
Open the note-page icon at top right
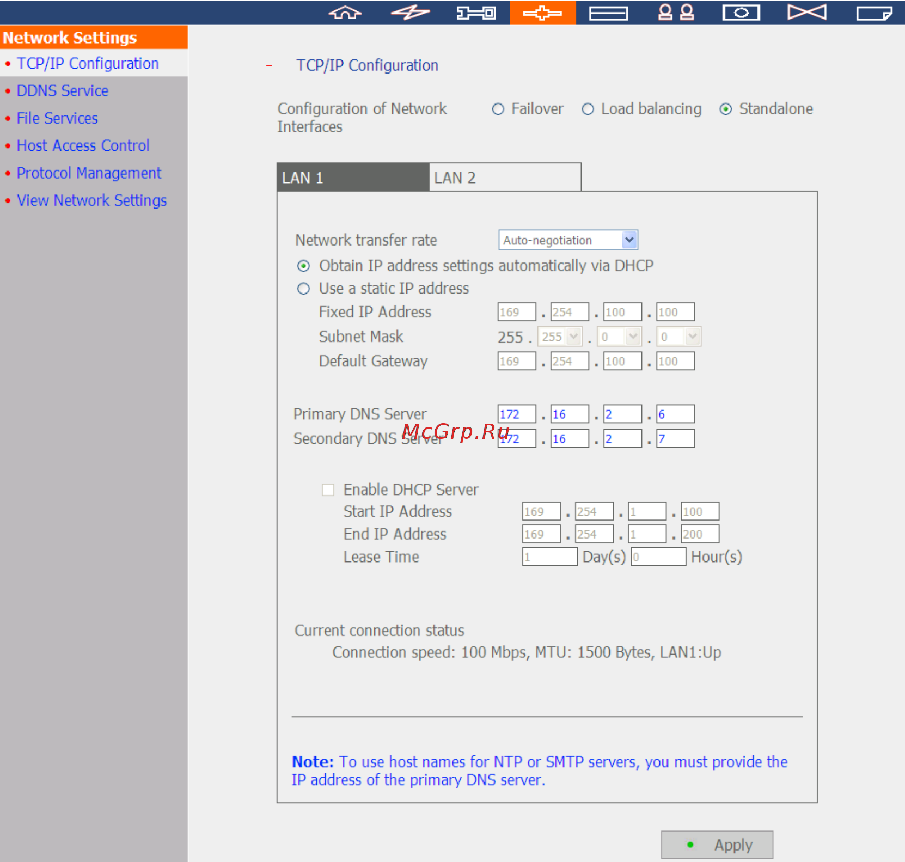(x=874, y=12)
